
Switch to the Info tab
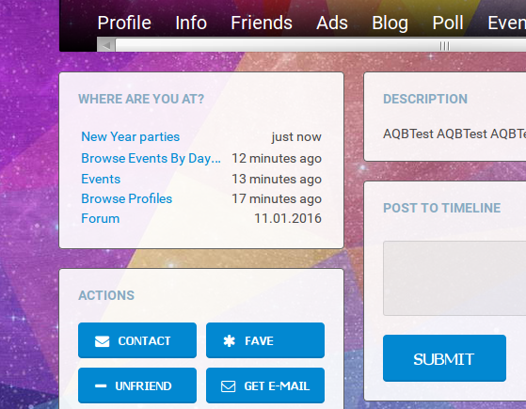coord(191,23)
